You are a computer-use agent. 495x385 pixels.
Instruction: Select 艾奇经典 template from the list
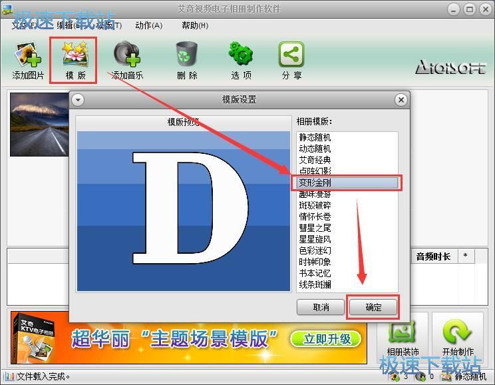click(315, 160)
